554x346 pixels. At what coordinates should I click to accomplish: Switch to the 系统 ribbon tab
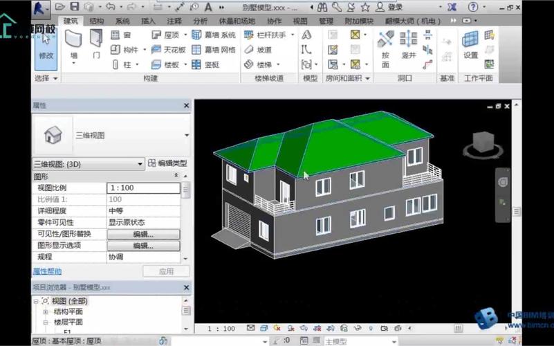tap(122, 21)
